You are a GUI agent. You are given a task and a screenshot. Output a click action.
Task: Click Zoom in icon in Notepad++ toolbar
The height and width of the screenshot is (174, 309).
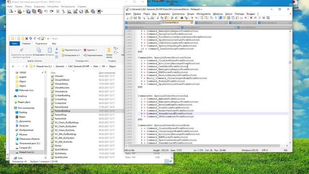click(x=192, y=18)
